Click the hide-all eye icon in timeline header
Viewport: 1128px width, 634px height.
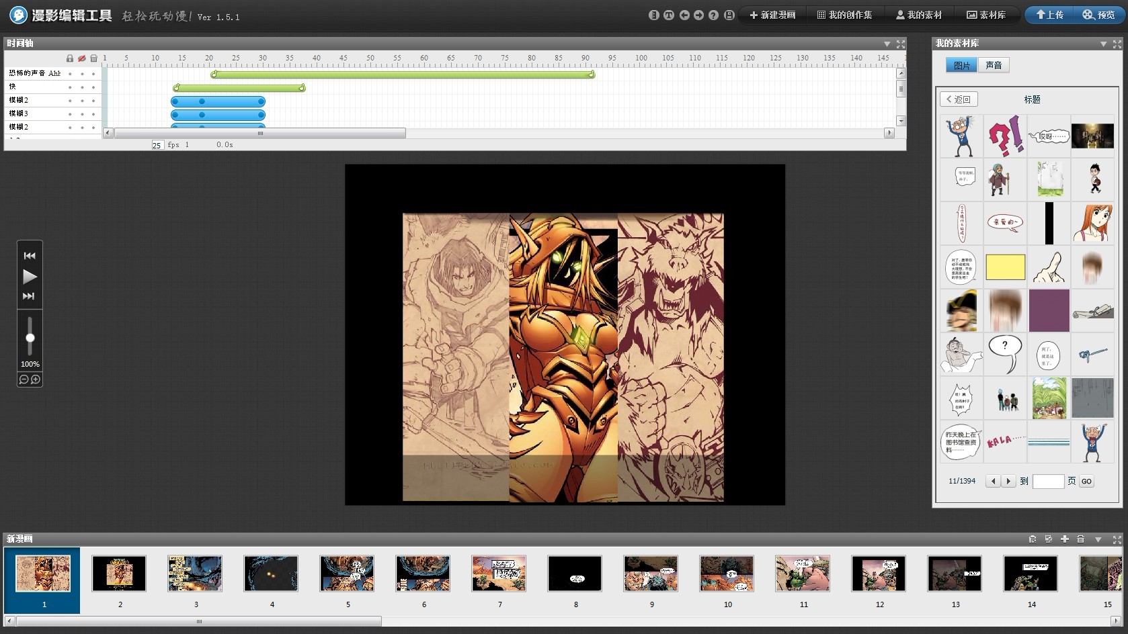coord(82,58)
